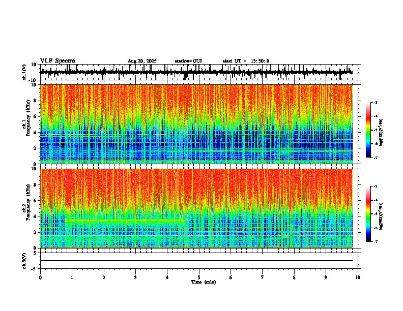This screenshot has height=311, width=403.
Task: Click the "-3" label on ch.2 color scale
Action: tap(376, 186)
